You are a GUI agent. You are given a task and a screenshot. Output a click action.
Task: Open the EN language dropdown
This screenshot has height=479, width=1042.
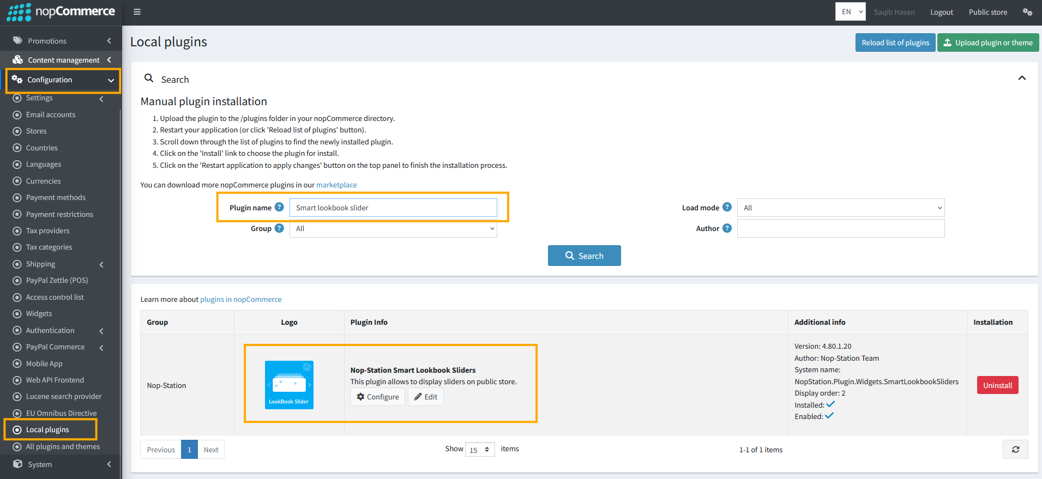(x=850, y=11)
